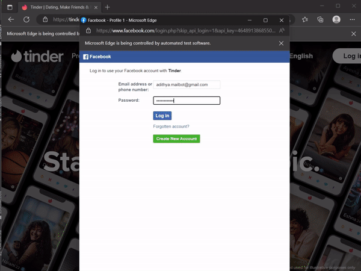Open the Forgotten account? link
361x271 pixels.
[171, 126]
